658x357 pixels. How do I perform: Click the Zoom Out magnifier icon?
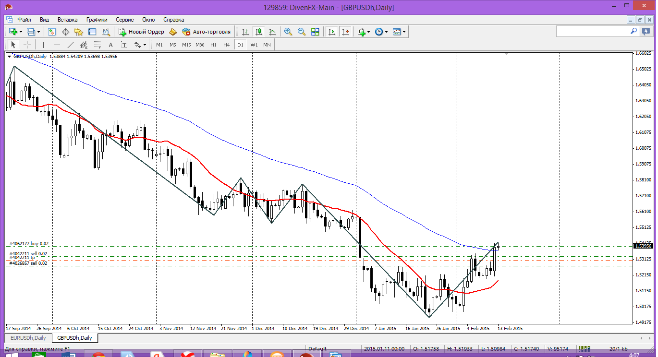click(302, 32)
